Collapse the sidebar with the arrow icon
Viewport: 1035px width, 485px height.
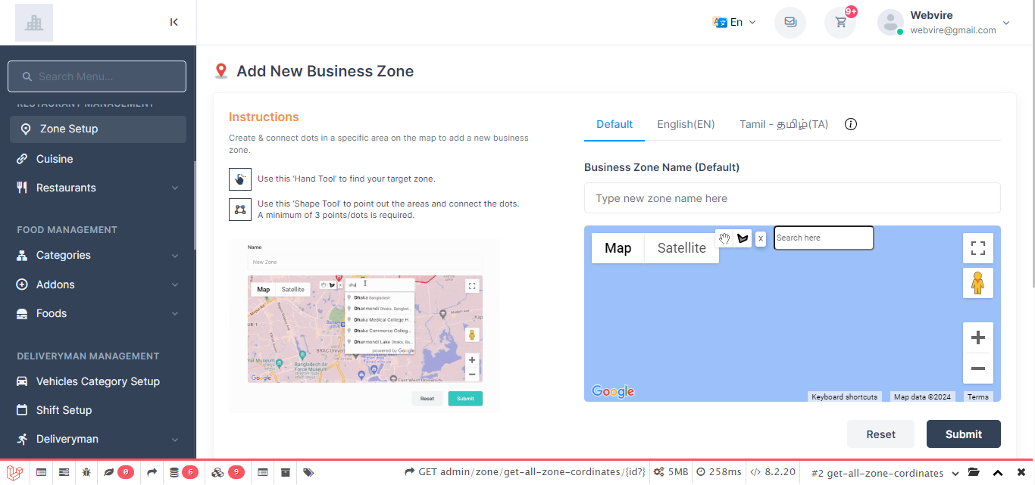pos(174,22)
